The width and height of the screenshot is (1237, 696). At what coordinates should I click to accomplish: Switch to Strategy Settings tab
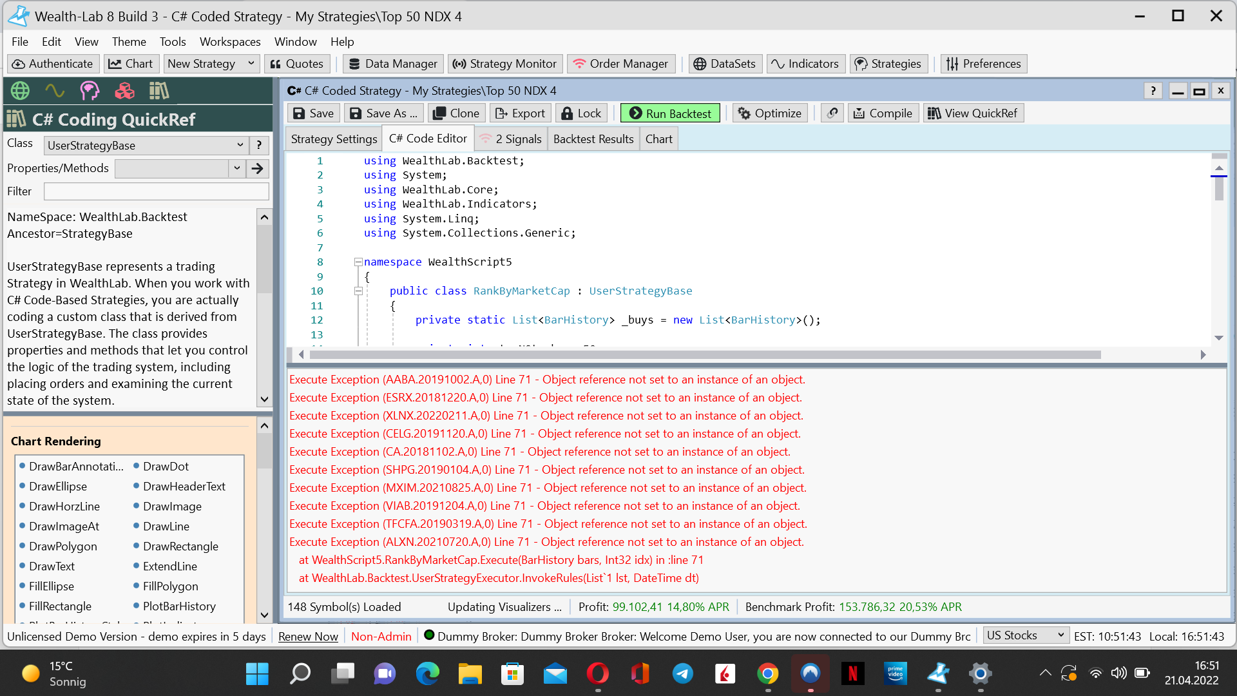click(334, 139)
